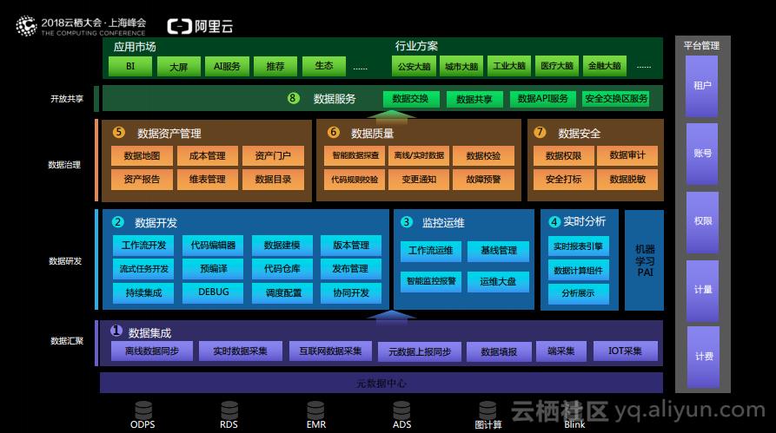Open 账号 in 平台管理
The image size is (776, 433).
click(x=702, y=154)
